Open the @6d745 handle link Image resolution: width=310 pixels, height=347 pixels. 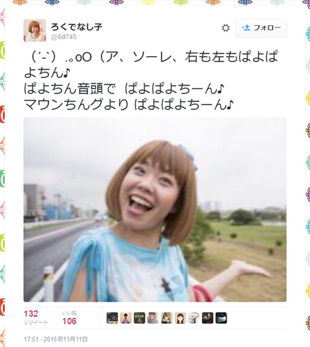pos(64,37)
